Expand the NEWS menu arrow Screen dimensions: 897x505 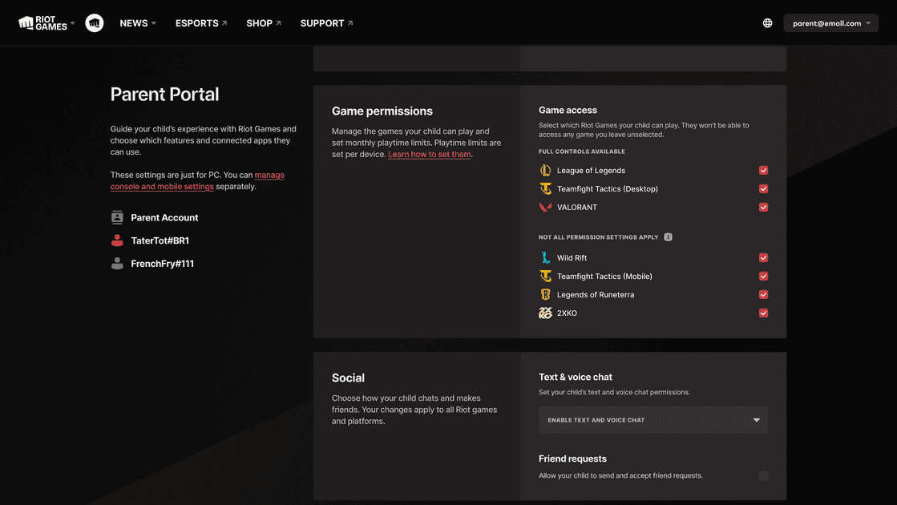153,23
